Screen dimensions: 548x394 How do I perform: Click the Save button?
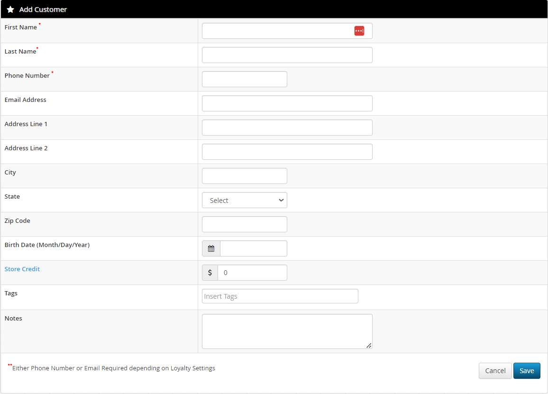(527, 371)
